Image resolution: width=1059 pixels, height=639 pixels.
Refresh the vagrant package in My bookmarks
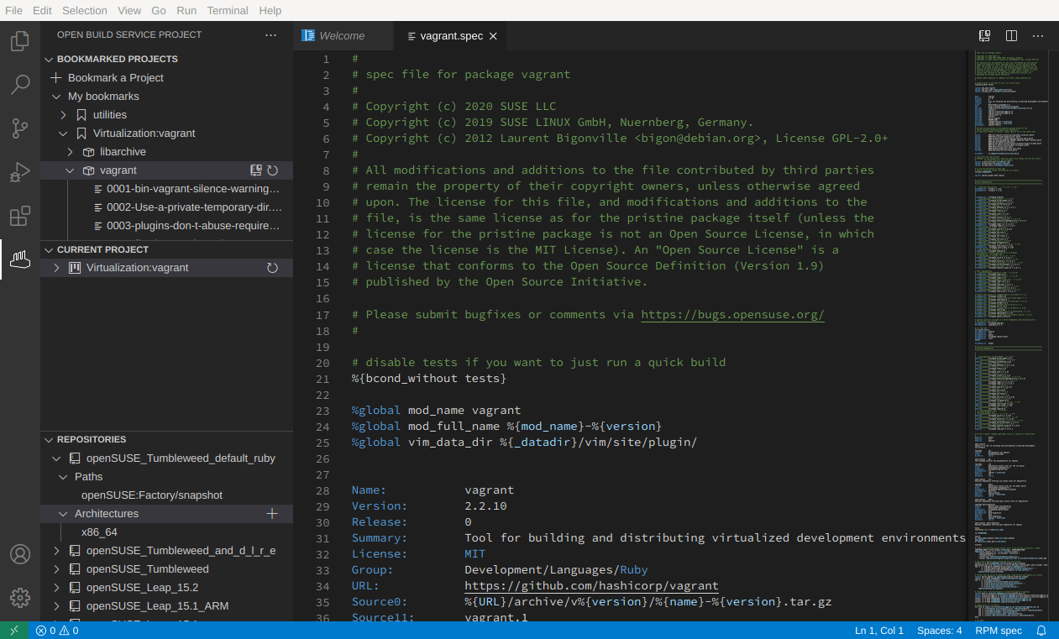[272, 170]
